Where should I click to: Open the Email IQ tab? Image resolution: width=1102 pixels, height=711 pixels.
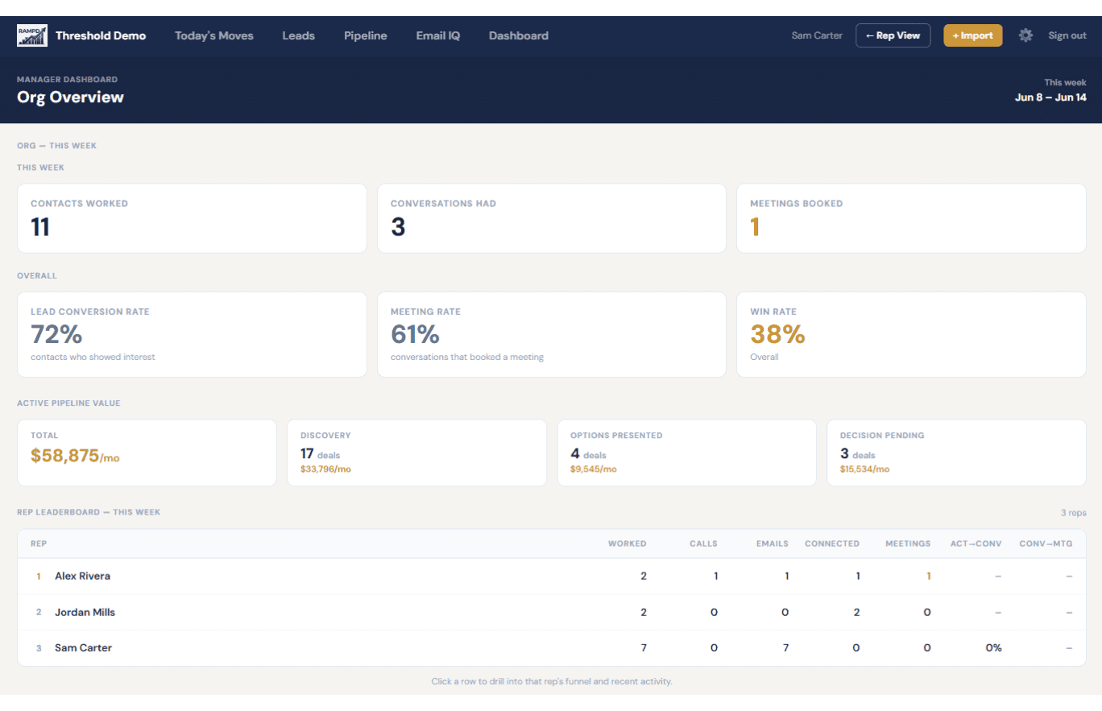tap(438, 35)
